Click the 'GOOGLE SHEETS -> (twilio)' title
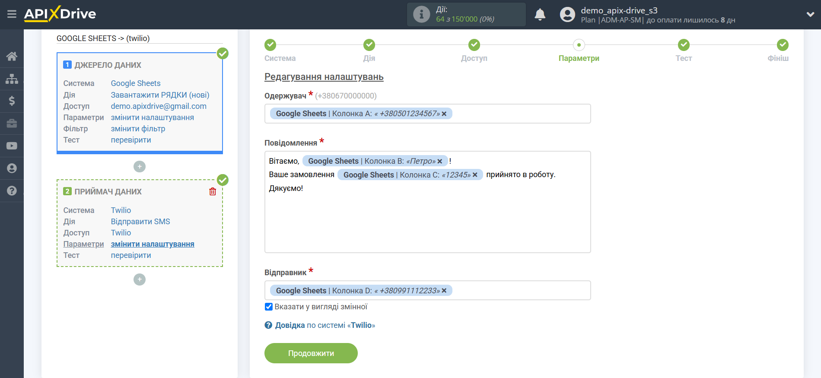 tap(103, 38)
